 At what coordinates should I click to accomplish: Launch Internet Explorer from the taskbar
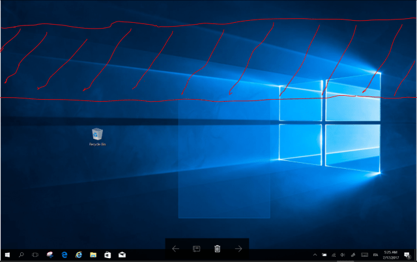click(79, 254)
